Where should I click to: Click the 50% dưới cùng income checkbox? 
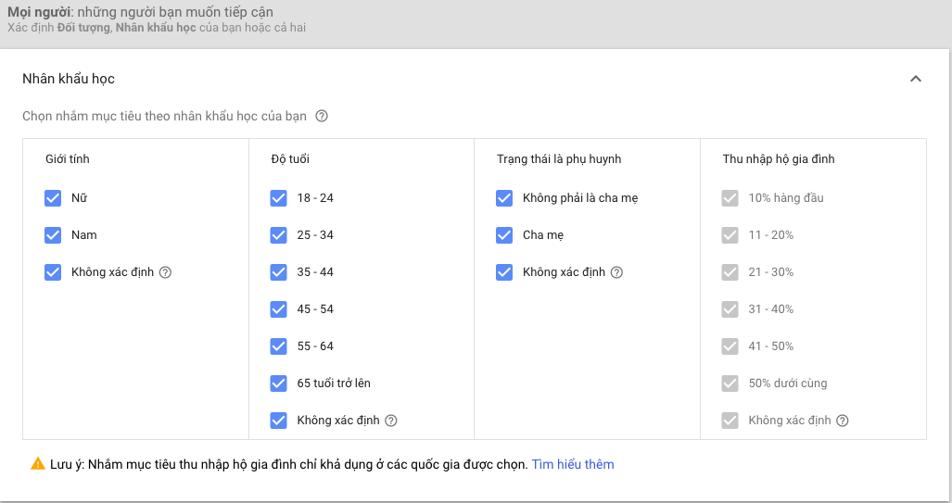click(x=730, y=384)
